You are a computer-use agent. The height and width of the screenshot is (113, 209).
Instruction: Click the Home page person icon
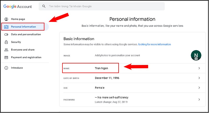6,19
